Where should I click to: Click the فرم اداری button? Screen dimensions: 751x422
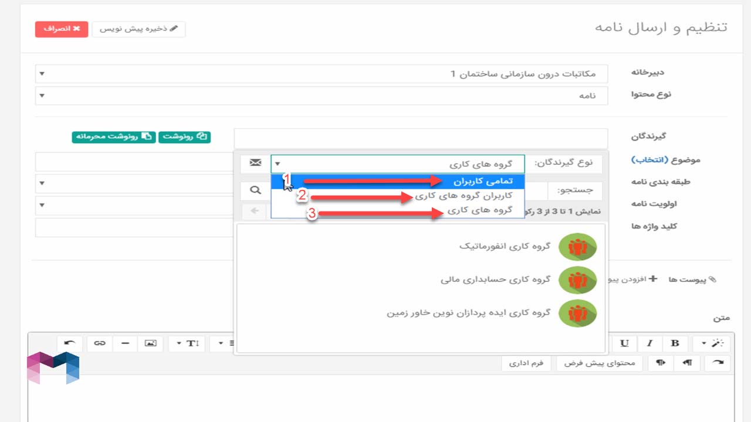coord(527,363)
